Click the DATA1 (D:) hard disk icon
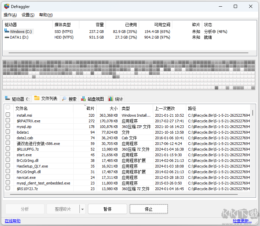The width and height of the screenshot is (260, 226). (7, 37)
